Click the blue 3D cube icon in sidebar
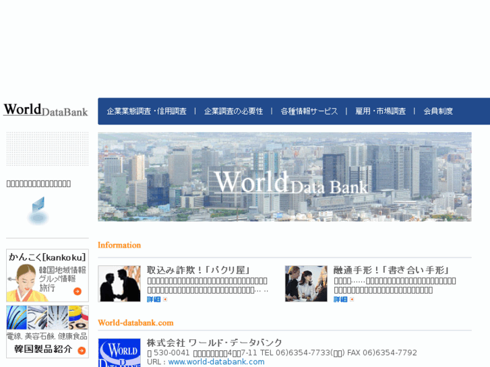The image size is (490, 367). [38, 209]
